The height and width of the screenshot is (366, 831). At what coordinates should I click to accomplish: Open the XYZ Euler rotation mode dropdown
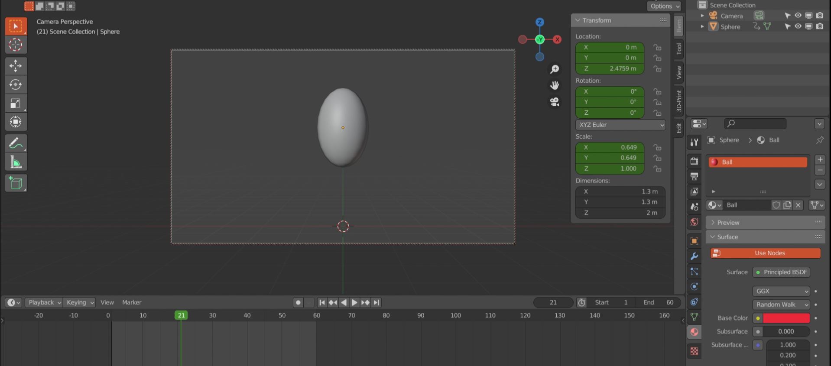[x=620, y=125]
